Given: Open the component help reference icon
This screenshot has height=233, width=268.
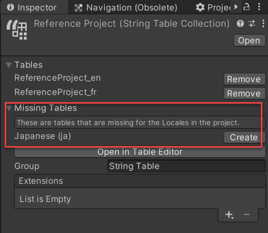Looking at the screenshot, I should [x=240, y=23].
